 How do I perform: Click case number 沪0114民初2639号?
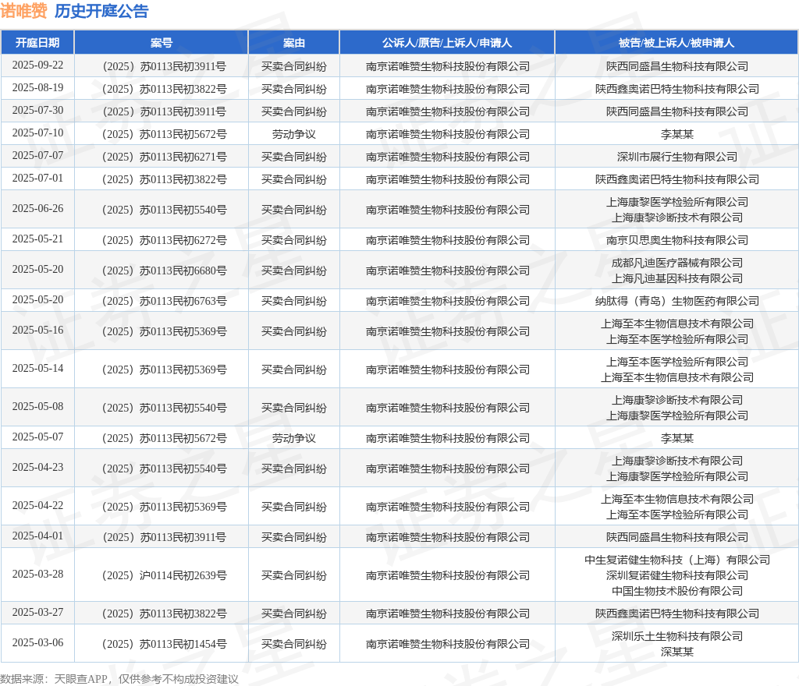tap(183, 575)
